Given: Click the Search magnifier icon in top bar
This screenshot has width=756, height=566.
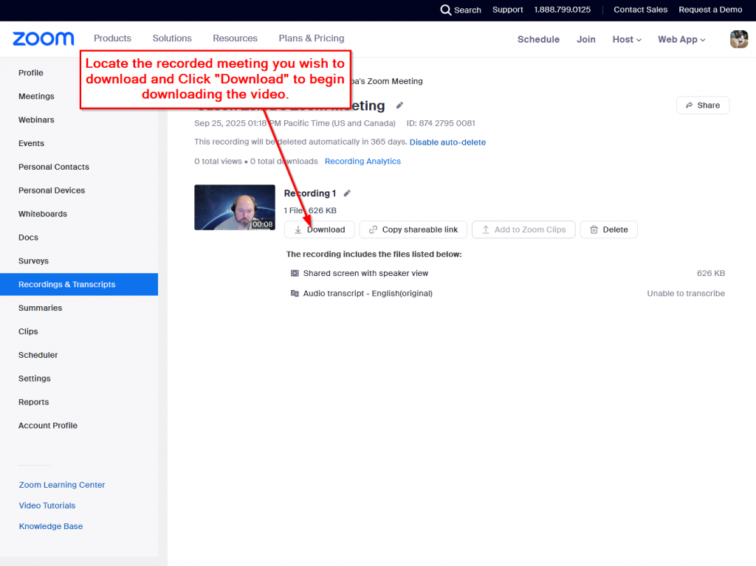Looking at the screenshot, I should pos(445,10).
